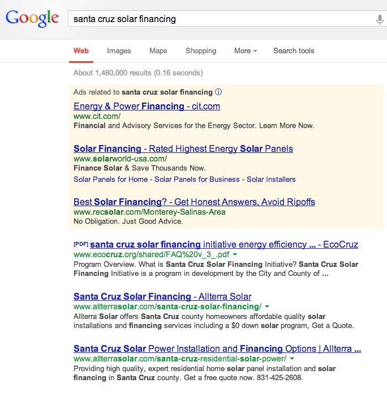Viewport: 387px width, 396px height.
Task: Click the PDF tag on EcoCruz result
Action: coord(81,244)
